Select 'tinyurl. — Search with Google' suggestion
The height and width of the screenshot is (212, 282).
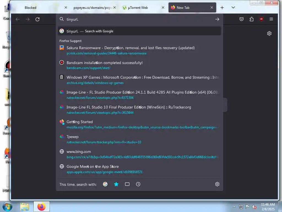139,31
